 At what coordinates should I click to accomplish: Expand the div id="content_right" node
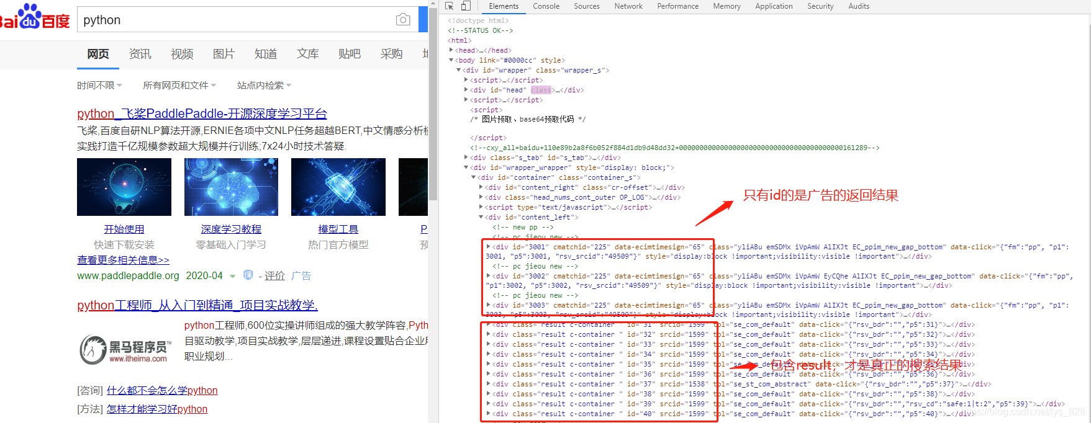(x=481, y=187)
